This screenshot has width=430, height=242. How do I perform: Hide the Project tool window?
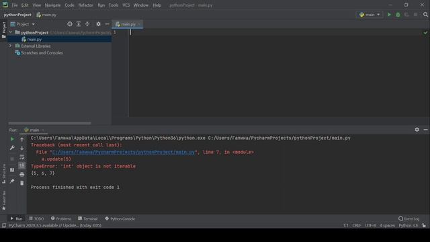pyautogui.click(x=107, y=24)
